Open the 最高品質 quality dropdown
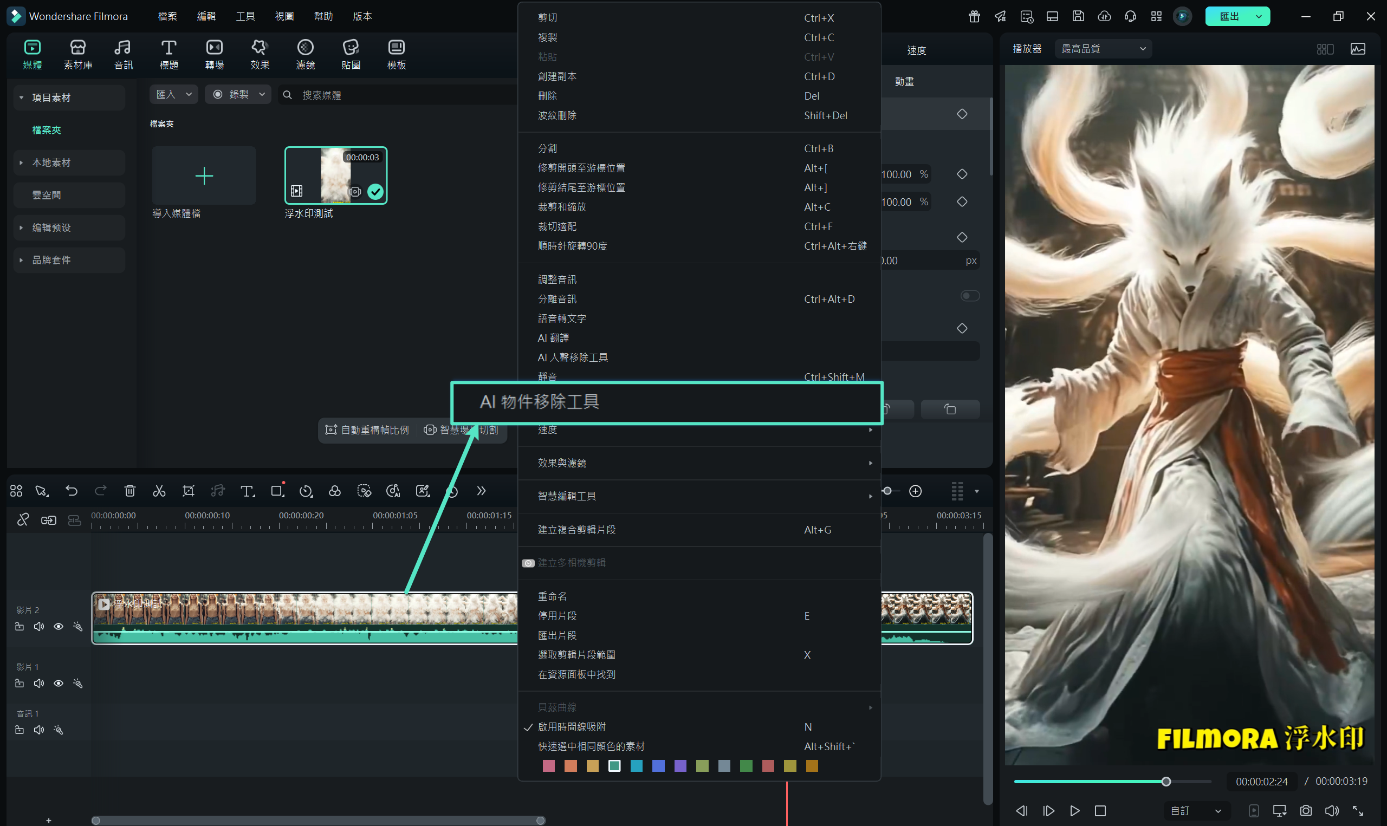This screenshot has height=826, width=1387. [1103, 49]
